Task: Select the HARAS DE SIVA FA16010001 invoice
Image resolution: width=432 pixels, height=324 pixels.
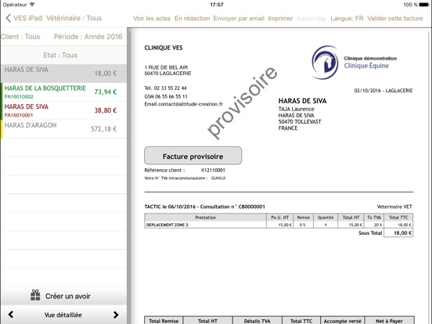Action: (x=64, y=110)
